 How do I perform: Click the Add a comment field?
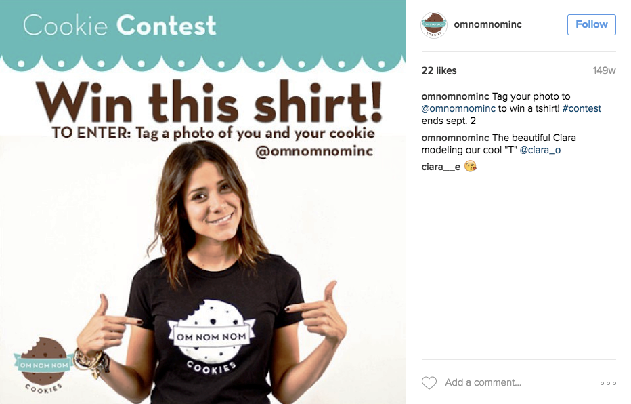(x=483, y=383)
